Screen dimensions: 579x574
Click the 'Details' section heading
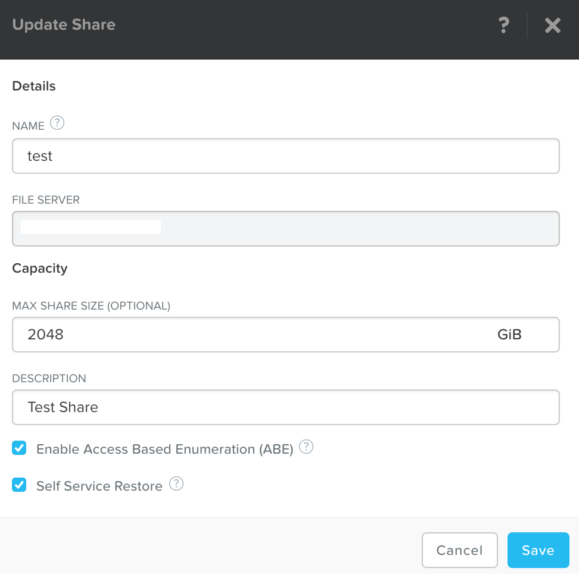34,86
